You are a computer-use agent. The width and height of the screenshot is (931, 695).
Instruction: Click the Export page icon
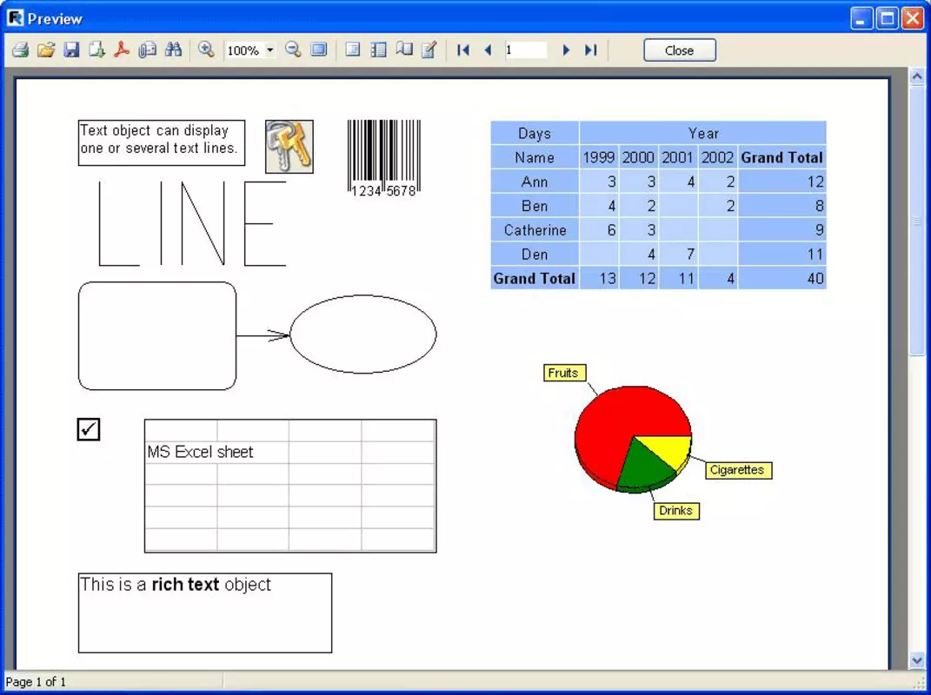(96, 50)
